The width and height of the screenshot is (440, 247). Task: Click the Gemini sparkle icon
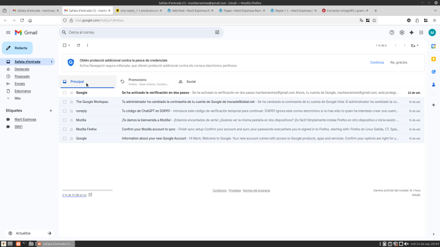pyautogui.click(x=411, y=33)
